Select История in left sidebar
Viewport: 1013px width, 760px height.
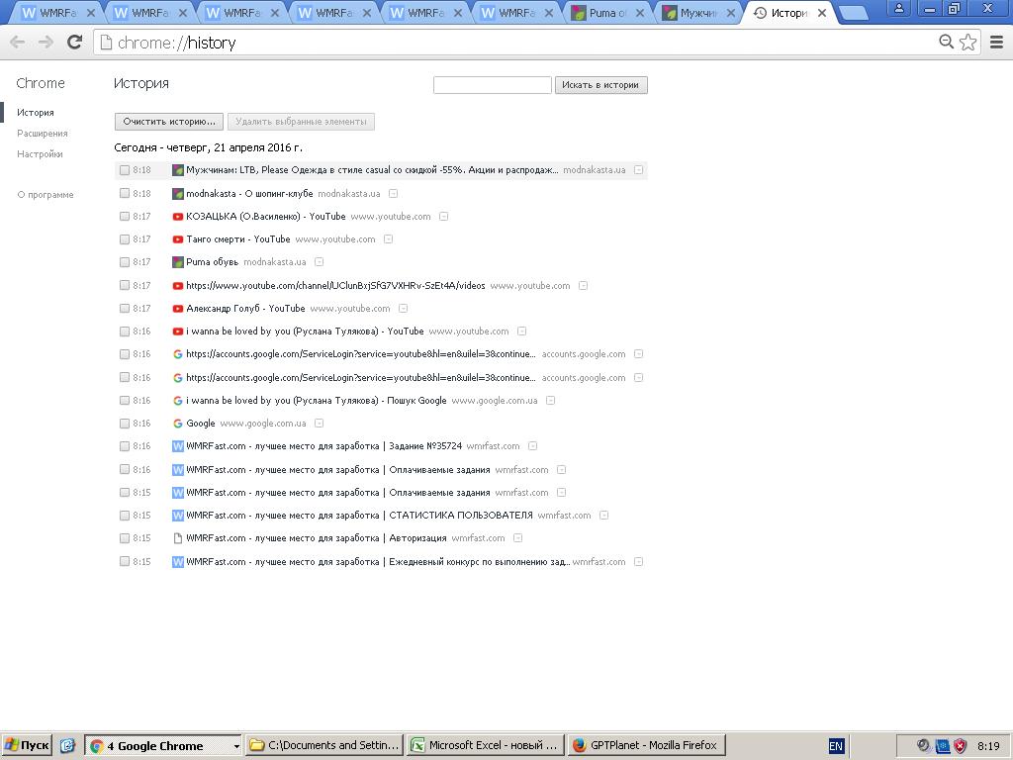(36, 113)
